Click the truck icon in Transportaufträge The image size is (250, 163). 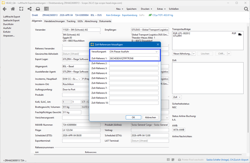[x=240, y=34]
